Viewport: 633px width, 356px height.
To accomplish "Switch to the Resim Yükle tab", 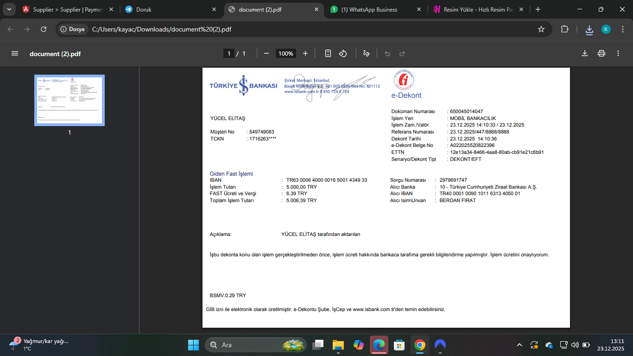I will 478,9.
